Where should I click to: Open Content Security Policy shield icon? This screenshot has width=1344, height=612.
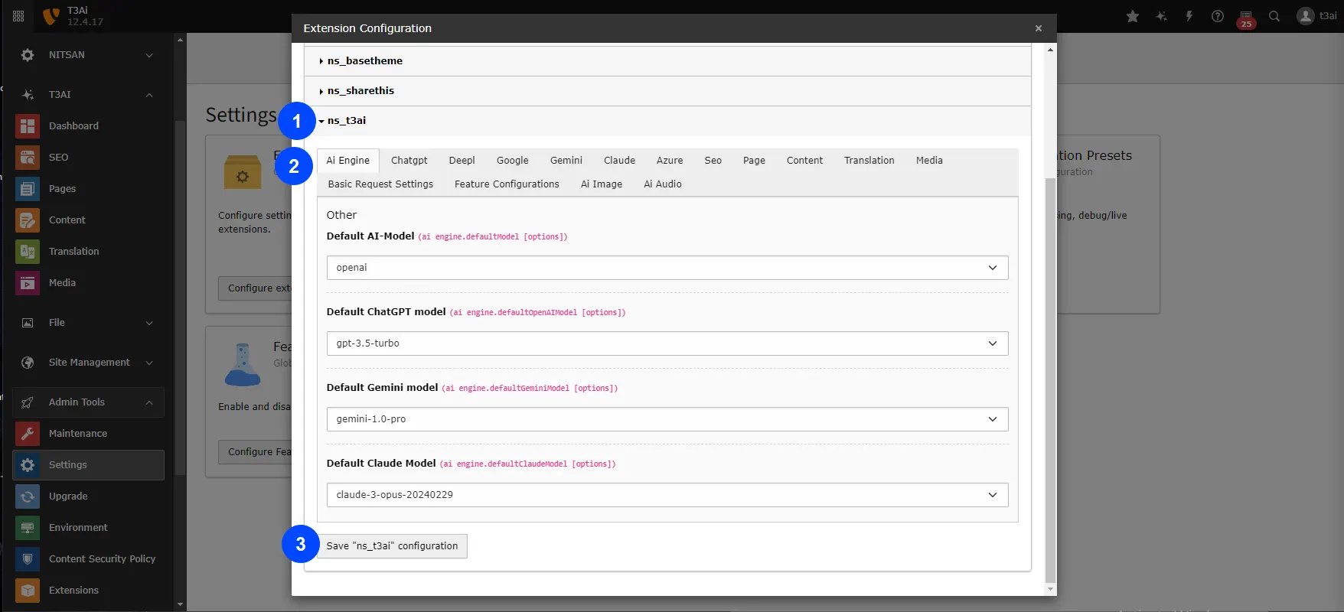tap(28, 559)
